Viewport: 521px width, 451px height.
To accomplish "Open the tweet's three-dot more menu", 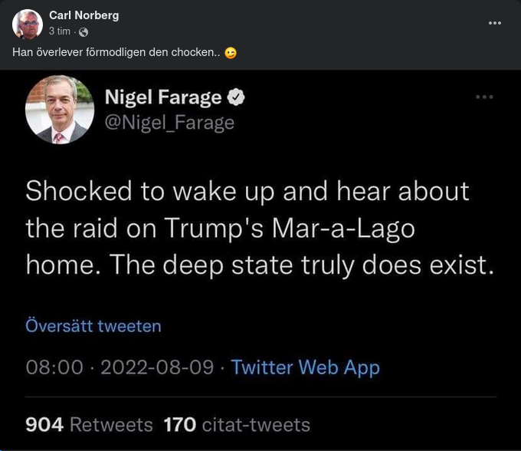I will pos(484,97).
